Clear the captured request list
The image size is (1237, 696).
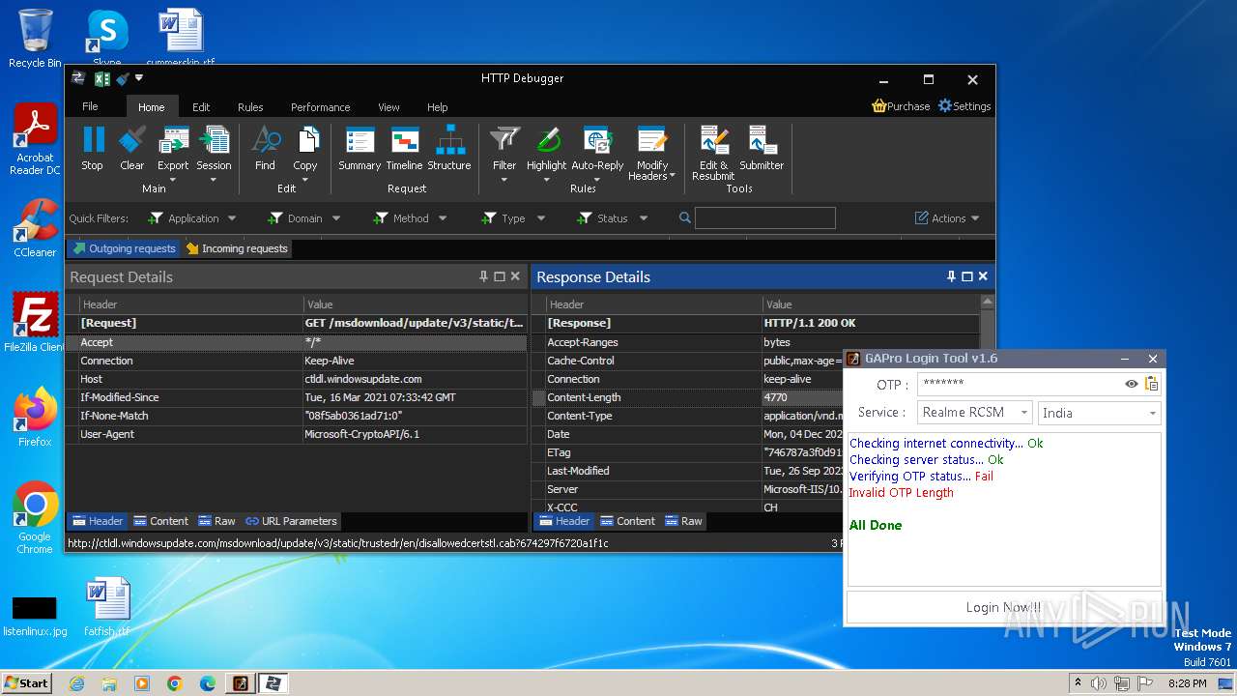click(x=131, y=149)
